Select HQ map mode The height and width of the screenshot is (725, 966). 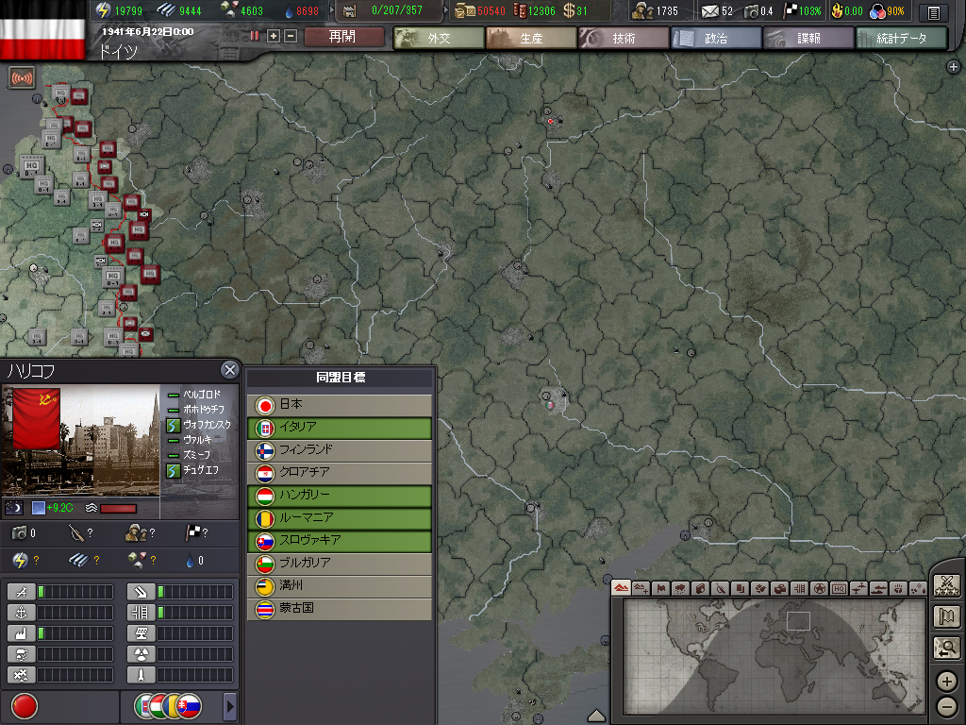point(839,588)
